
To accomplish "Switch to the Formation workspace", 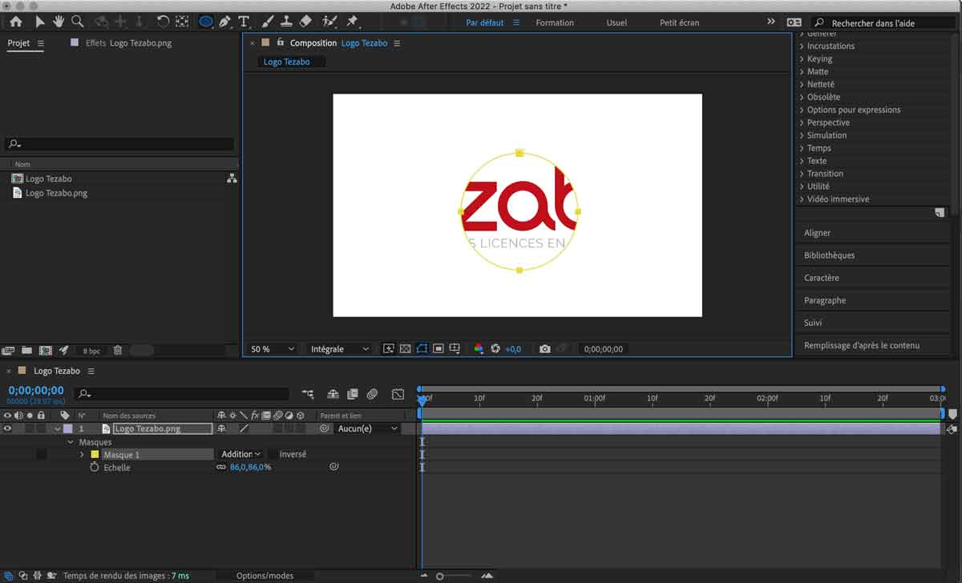I will pos(555,22).
